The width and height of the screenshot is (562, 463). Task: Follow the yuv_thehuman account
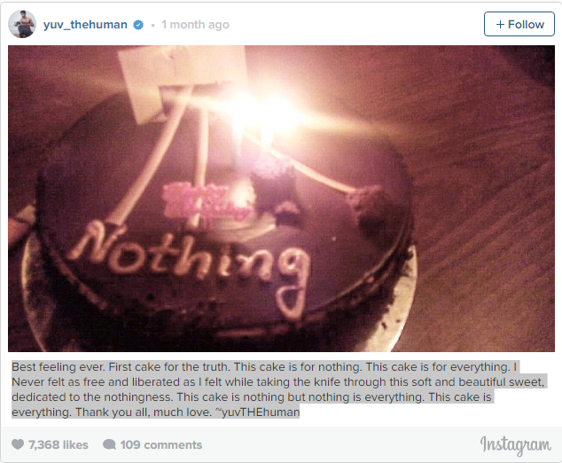pyautogui.click(x=519, y=24)
